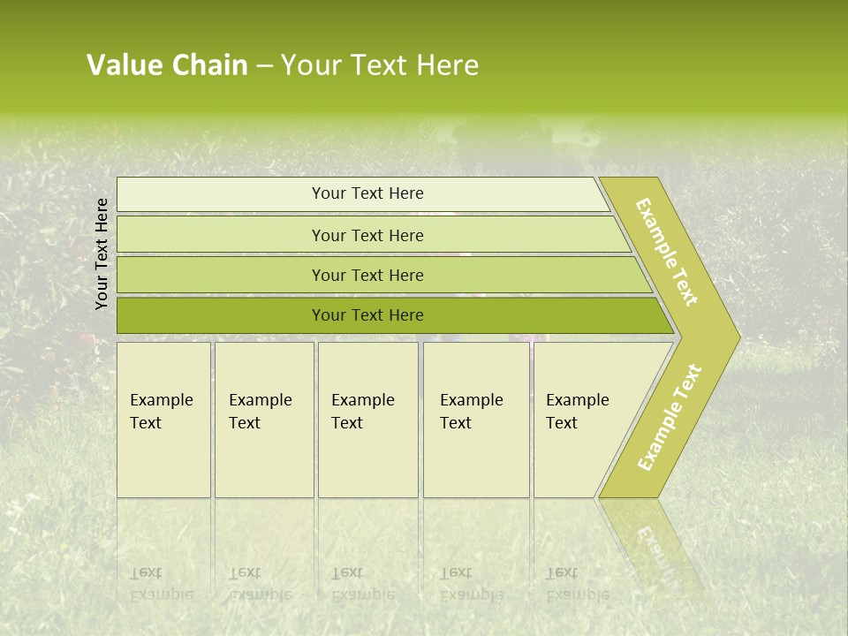
Task: Click mirrored reflection text under second box
Action: pyautogui.click(x=260, y=583)
